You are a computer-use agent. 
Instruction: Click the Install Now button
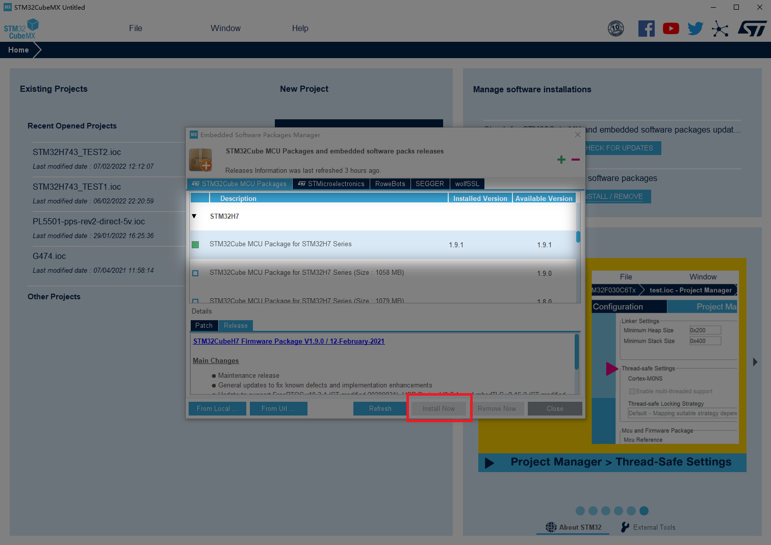click(x=439, y=408)
